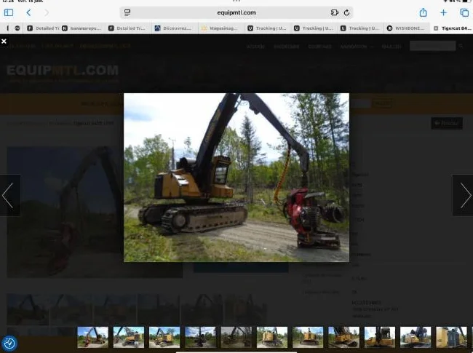Tap the Safari forward arrow

point(46,12)
